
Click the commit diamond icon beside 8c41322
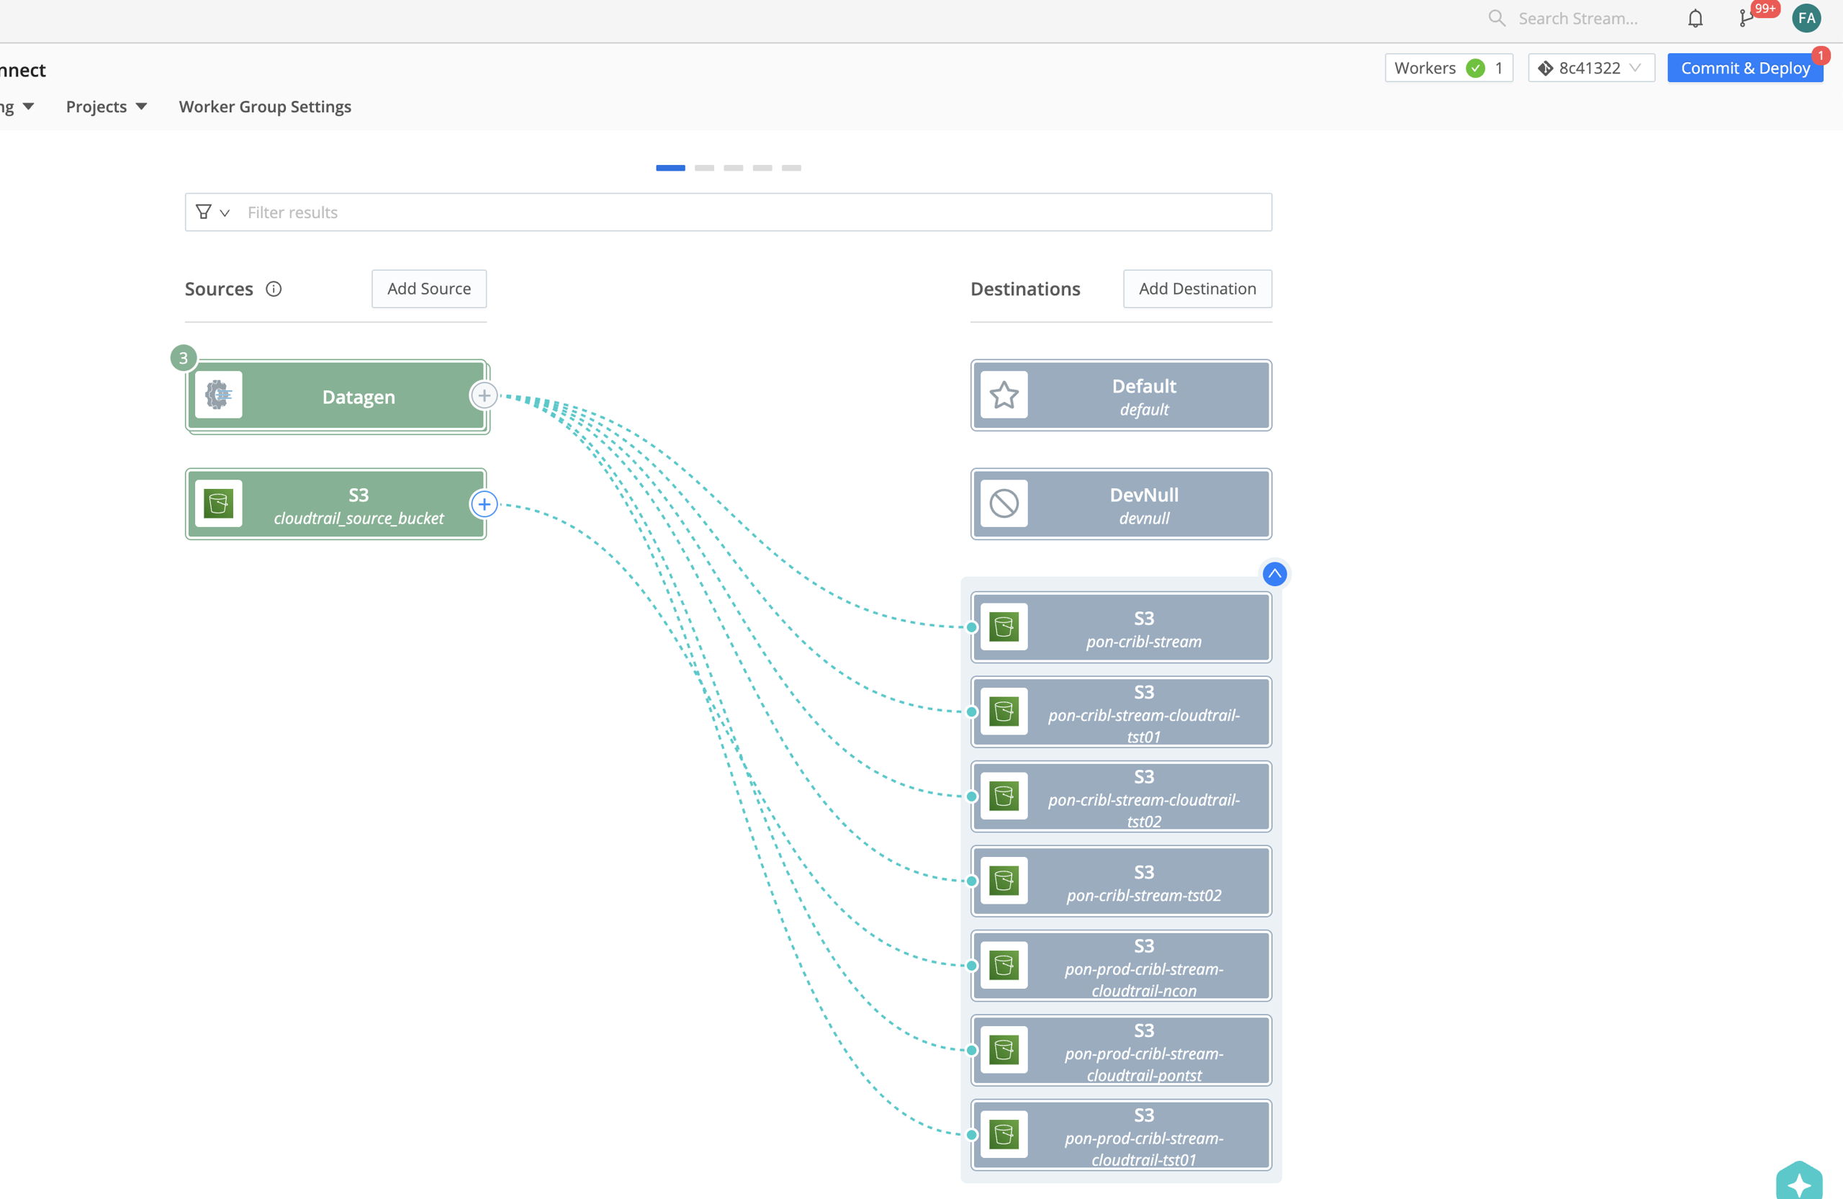1545,68
